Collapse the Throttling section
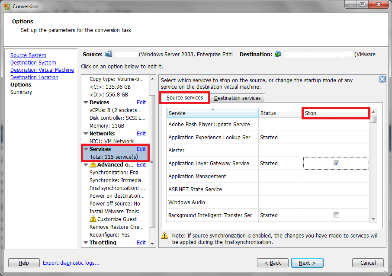This screenshot has height=276, width=392. coord(86,243)
